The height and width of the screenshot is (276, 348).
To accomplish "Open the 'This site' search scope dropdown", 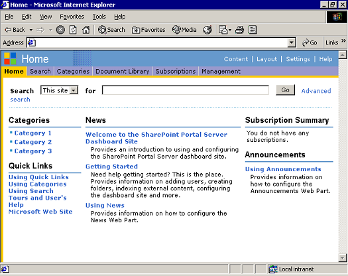I will pos(59,90).
